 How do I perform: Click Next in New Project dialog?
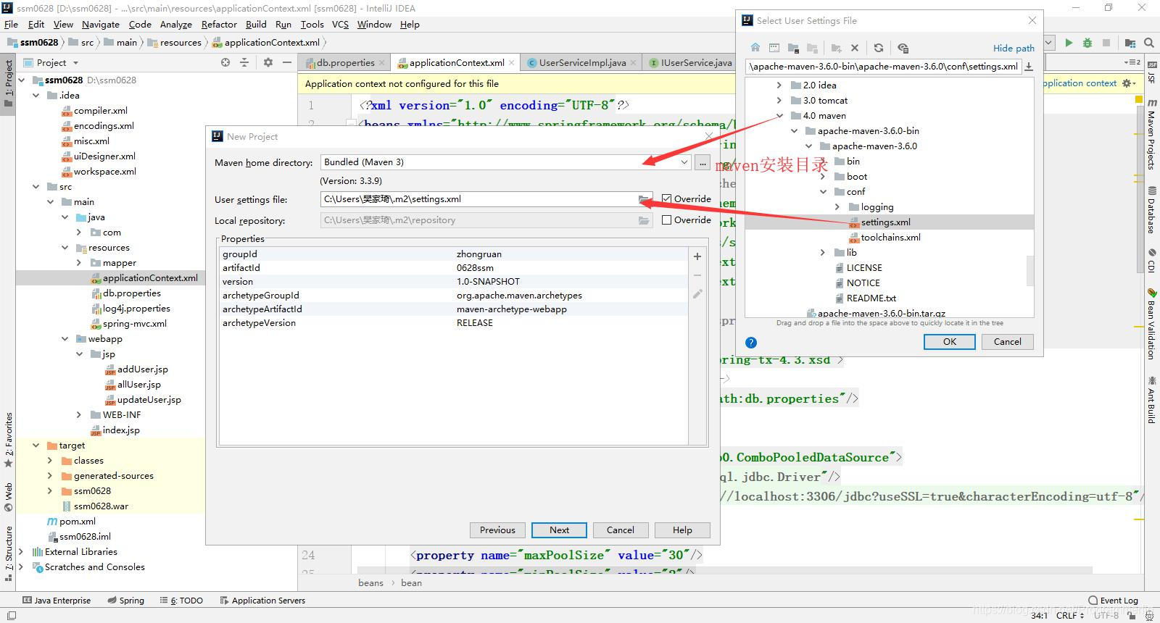pyautogui.click(x=559, y=530)
